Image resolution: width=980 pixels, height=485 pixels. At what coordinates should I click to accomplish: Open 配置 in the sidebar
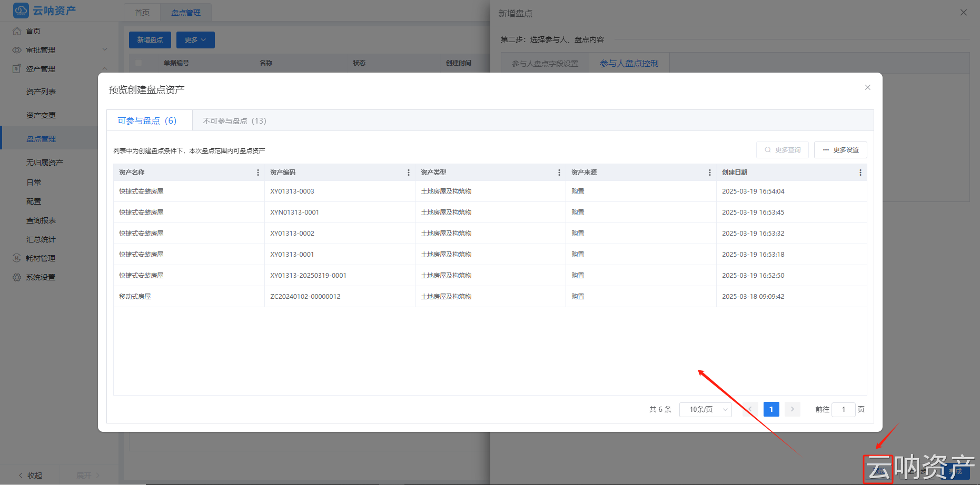(34, 201)
